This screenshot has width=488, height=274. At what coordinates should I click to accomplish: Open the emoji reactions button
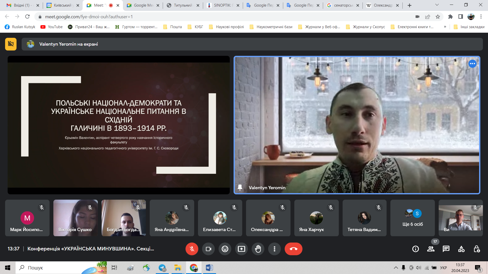point(225,249)
